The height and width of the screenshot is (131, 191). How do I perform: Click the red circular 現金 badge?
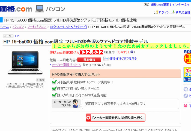click(x=187, y=59)
